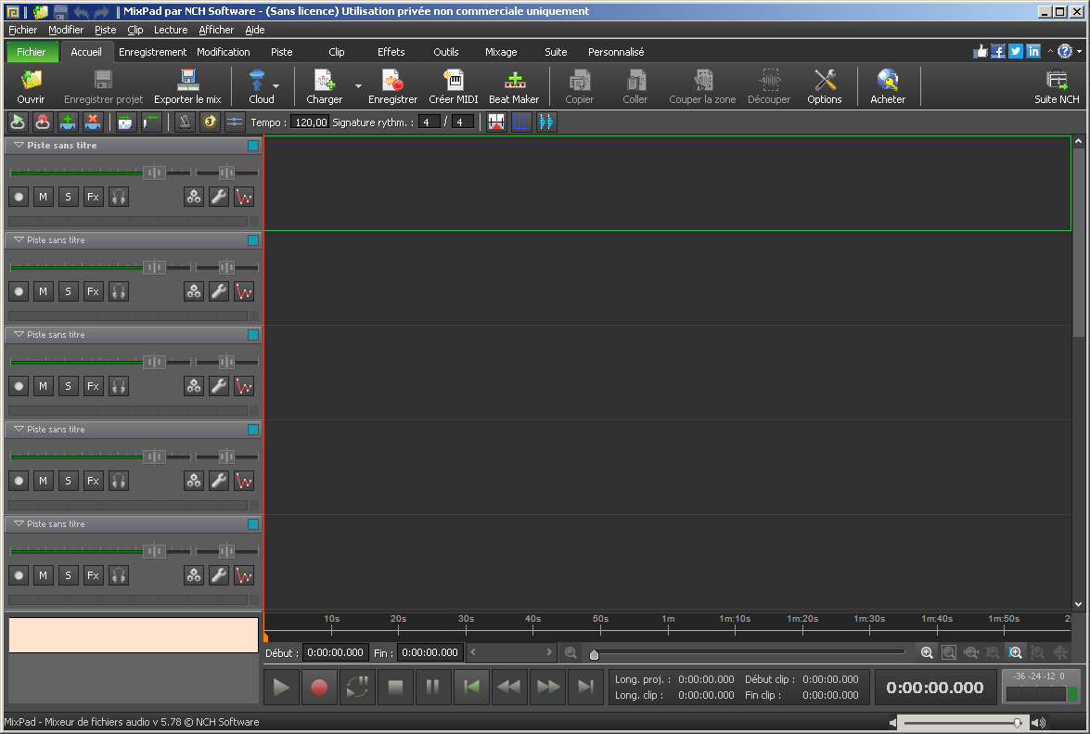Click the Twitter share icon
The image size is (1090, 734).
tap(1016, 51)
